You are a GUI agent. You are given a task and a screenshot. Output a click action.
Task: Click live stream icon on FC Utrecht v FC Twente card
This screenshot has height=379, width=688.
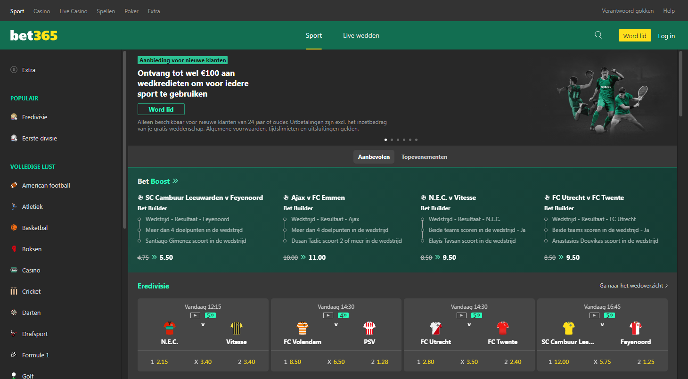click(x=461, y=315)
